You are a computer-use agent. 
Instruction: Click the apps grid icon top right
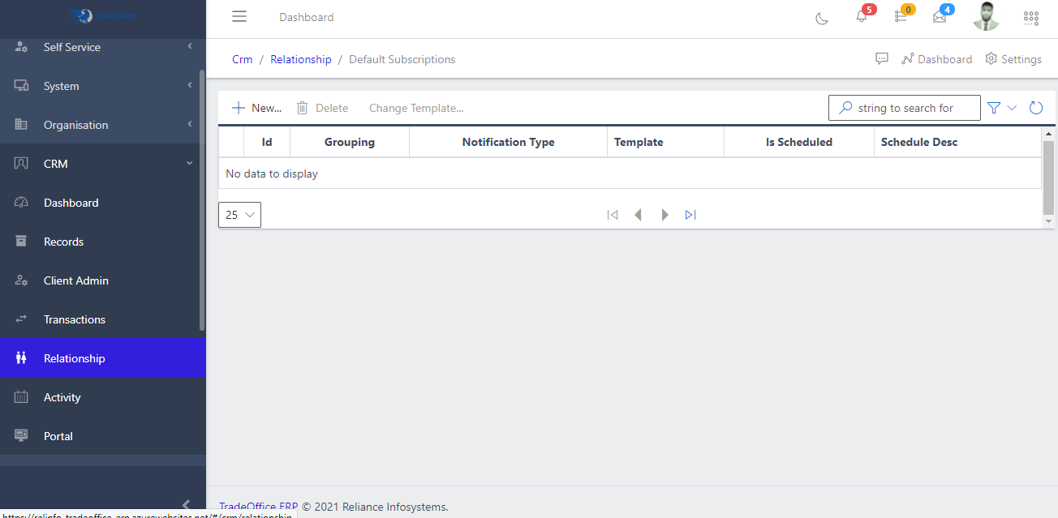coord(1030,17)
